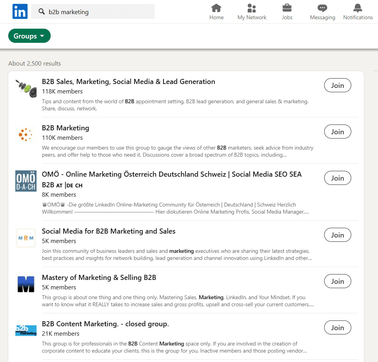Click the Mastery of Marketing M logo
378x362 pixels.
[x=26, y=284]
